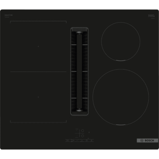Click the Bosch brand logo badge
This screenshot has height=159, width=159.
pos(147,140)
